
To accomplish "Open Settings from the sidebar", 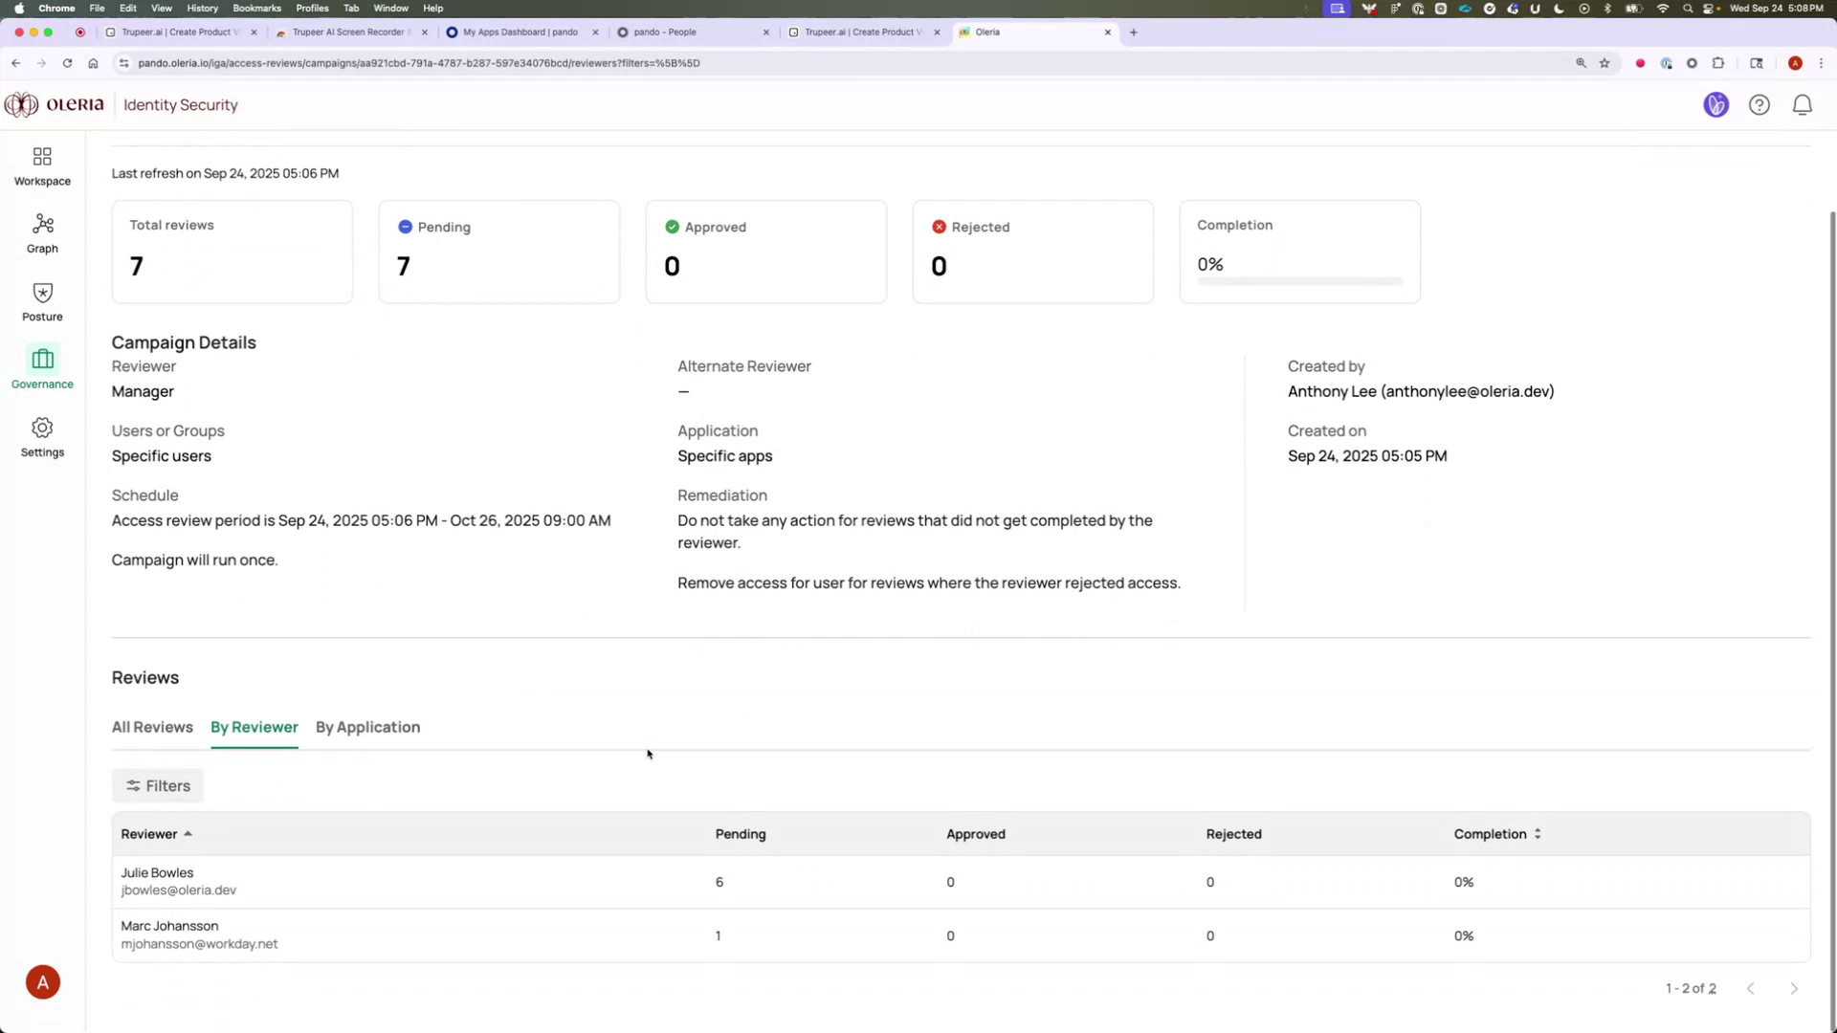I will pyautogui.click(x=42, y=437).
